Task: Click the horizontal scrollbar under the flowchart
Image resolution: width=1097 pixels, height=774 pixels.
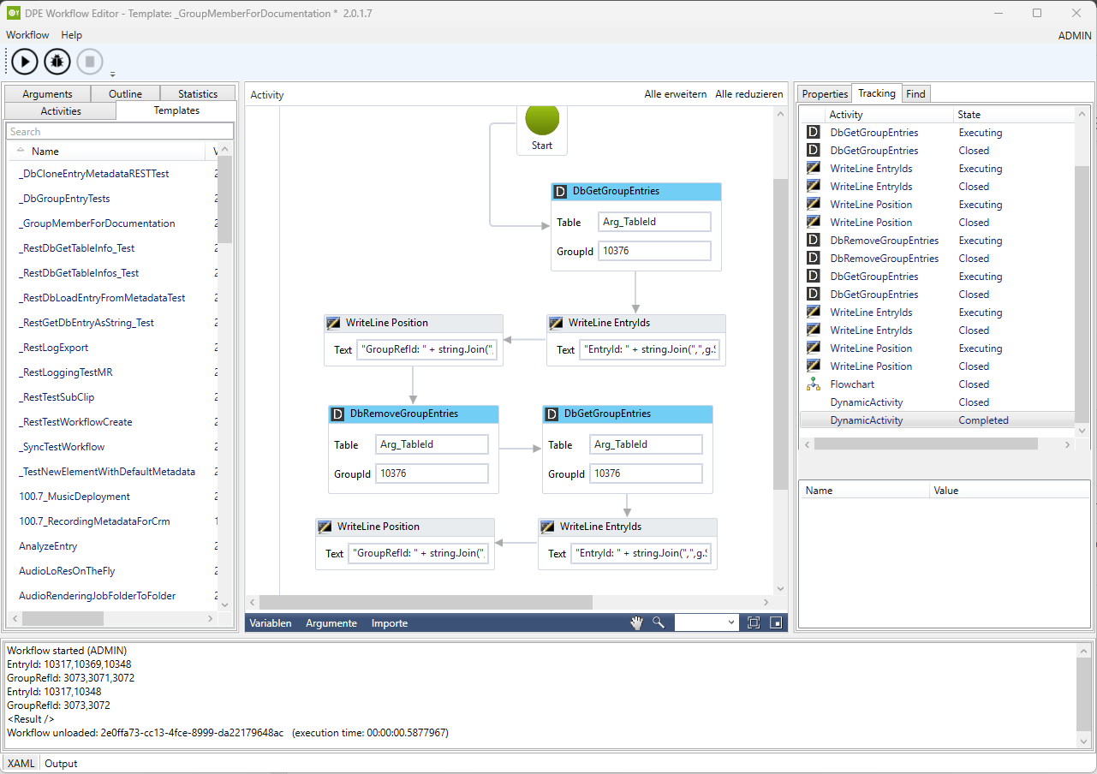Action: pyautogui.click(x=426, y=603)
